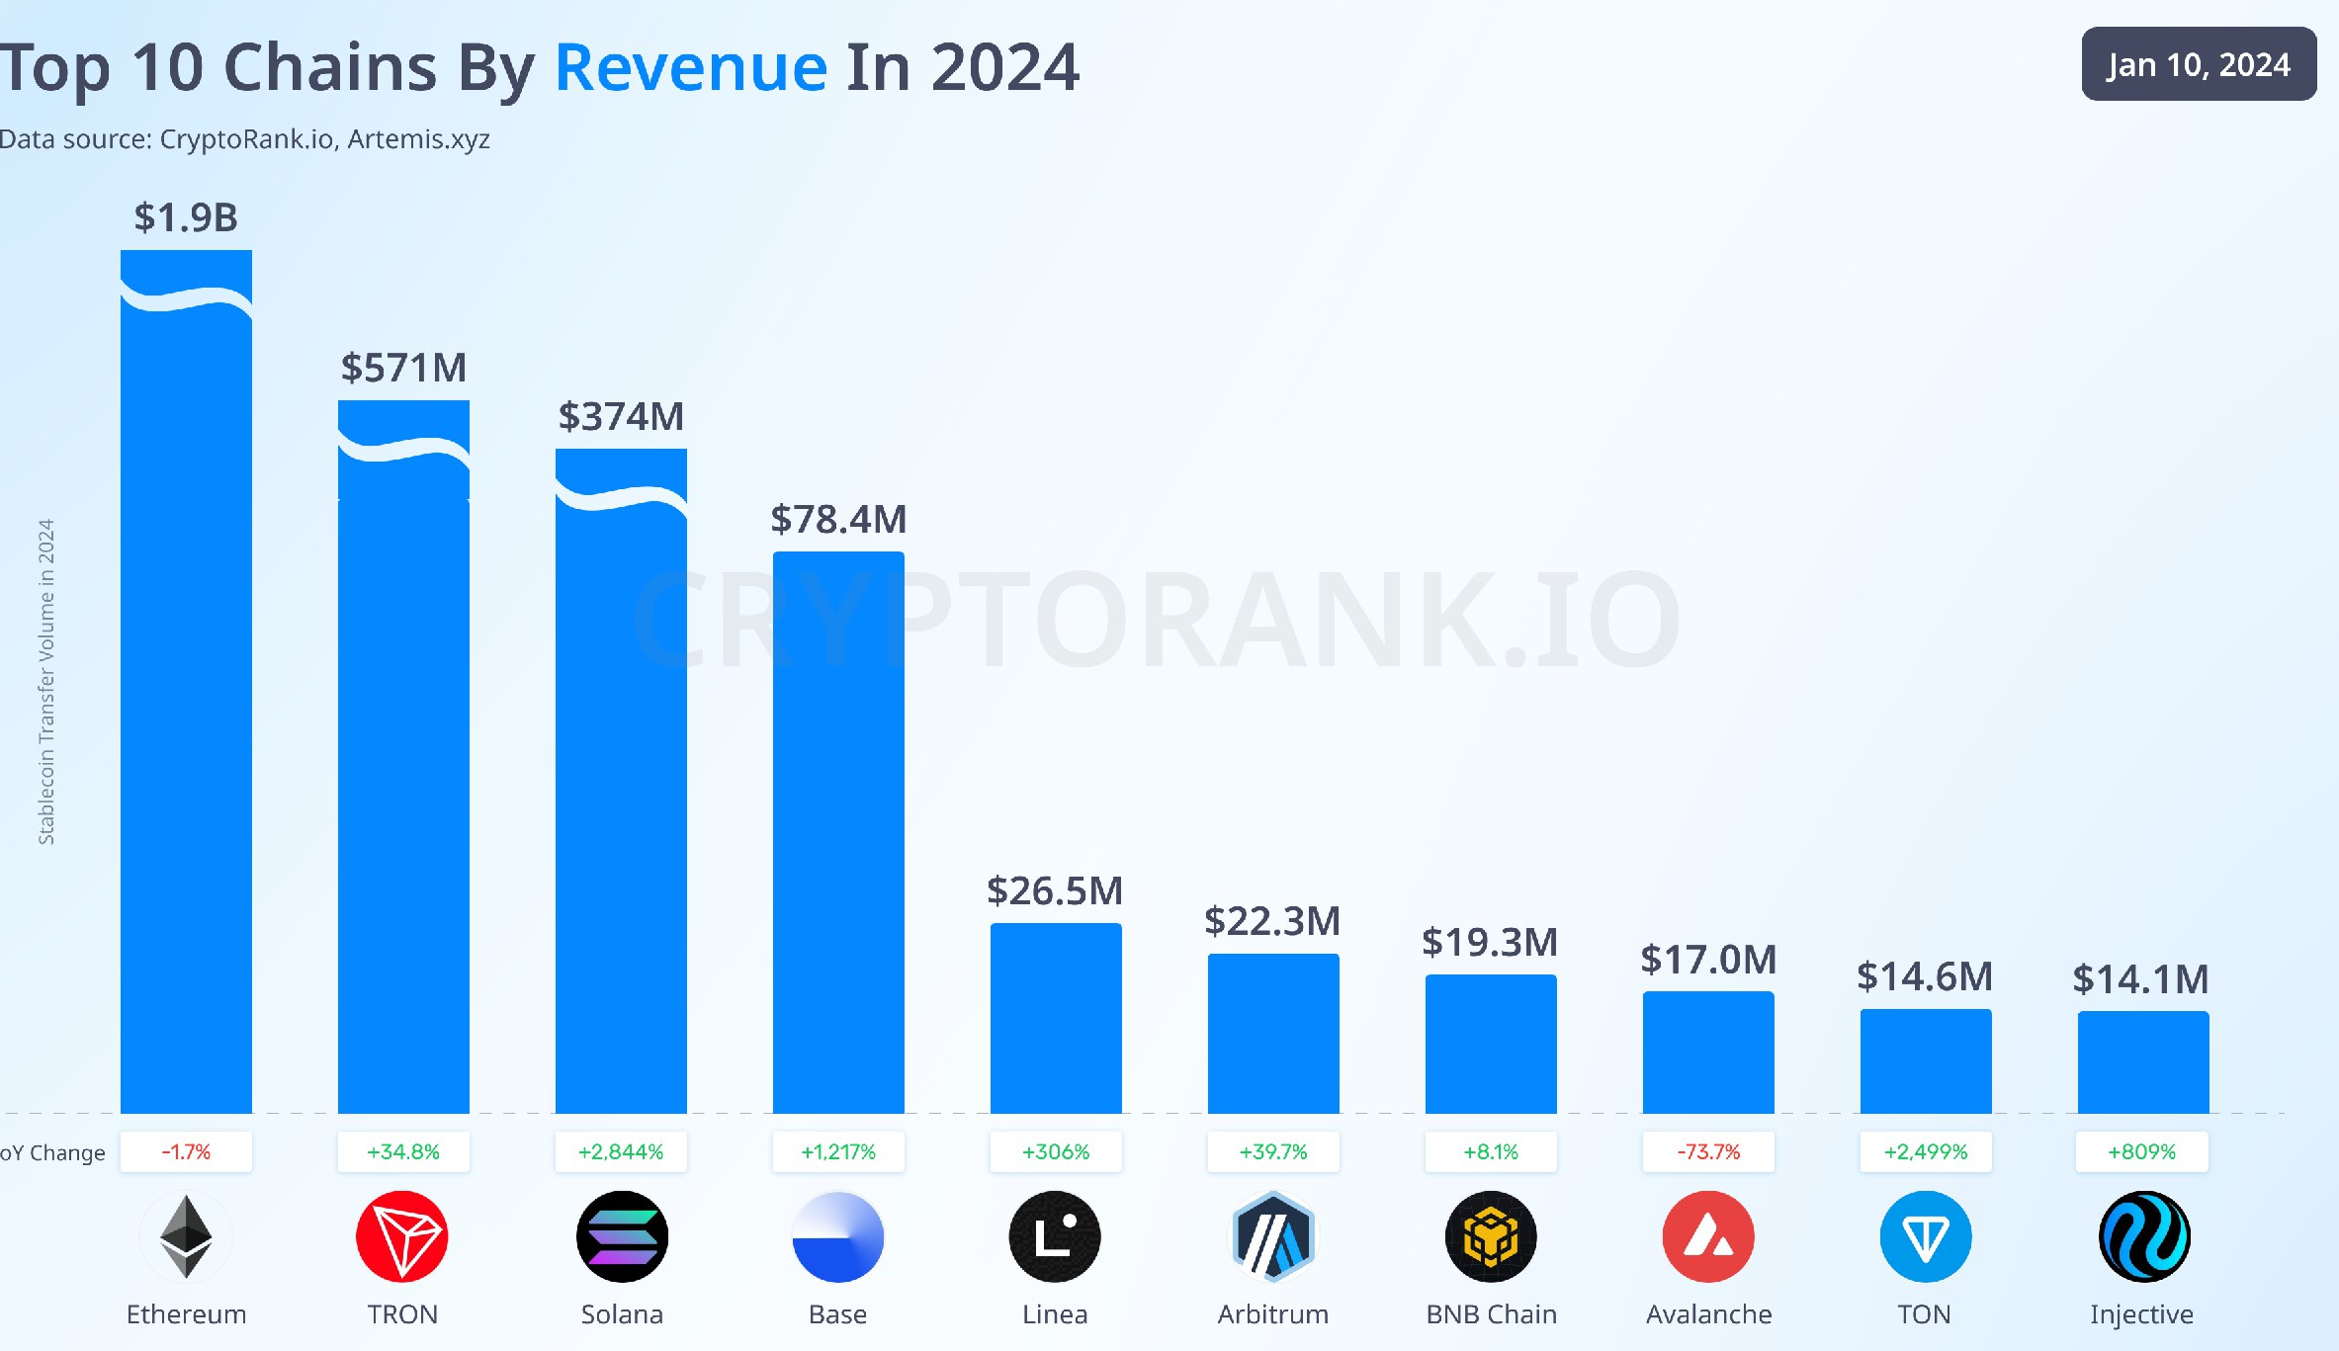The image size is (2339, 1351).
Task: Click the blue word Revenue in title
Action: point(690,67)
